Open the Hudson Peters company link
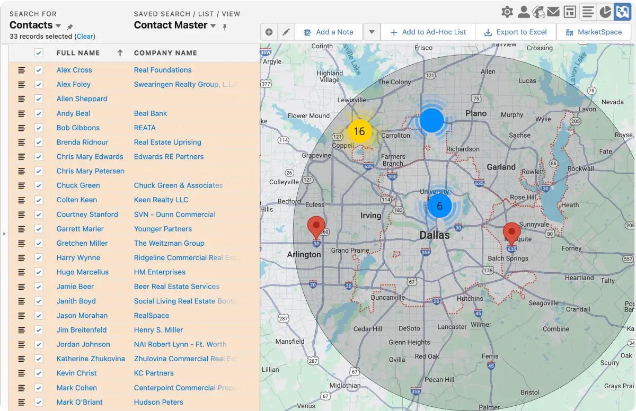This screenshot has height=411, width=636. 158,402
